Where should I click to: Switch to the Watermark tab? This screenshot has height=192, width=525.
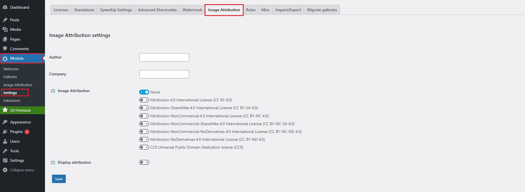point(192,10)
